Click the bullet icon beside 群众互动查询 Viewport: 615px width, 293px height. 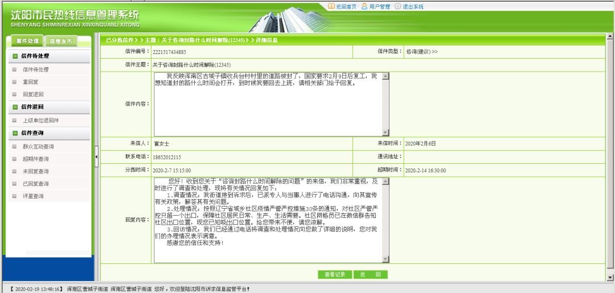(x=14, y=147)
